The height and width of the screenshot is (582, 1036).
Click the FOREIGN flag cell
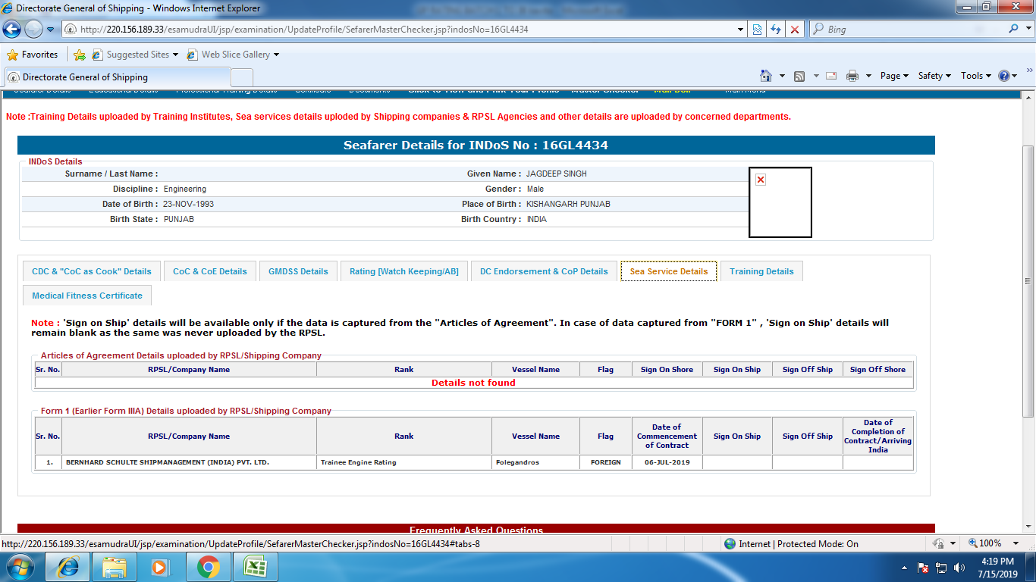pyautogui.click(x=605, y=462)
